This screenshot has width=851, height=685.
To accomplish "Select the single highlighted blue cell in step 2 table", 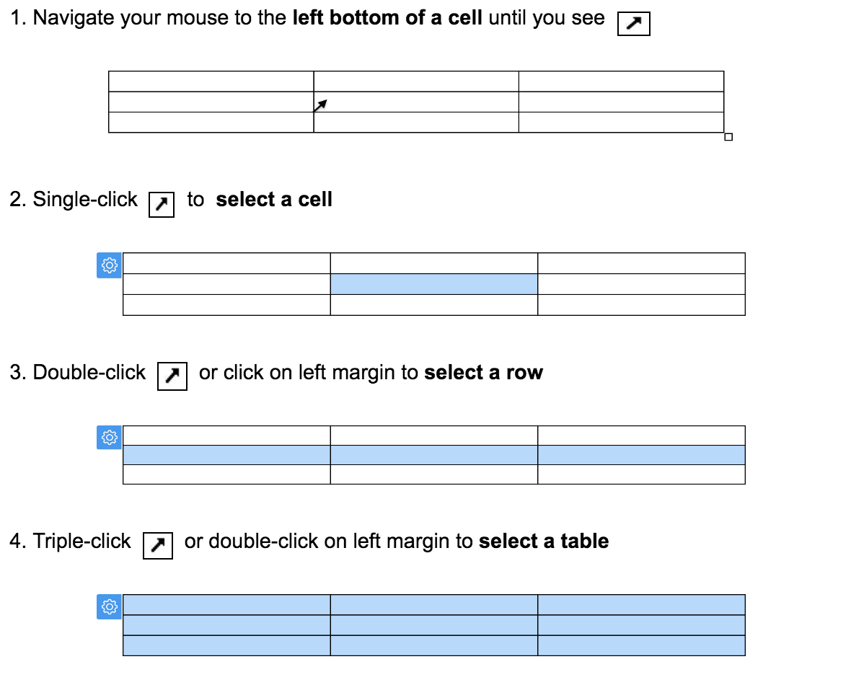I will (x=433, y=284).
